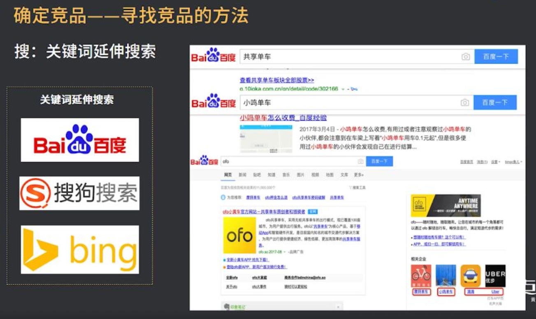
Task: Click the camera icon in 小鸣单车 search box
Action: 465,102
